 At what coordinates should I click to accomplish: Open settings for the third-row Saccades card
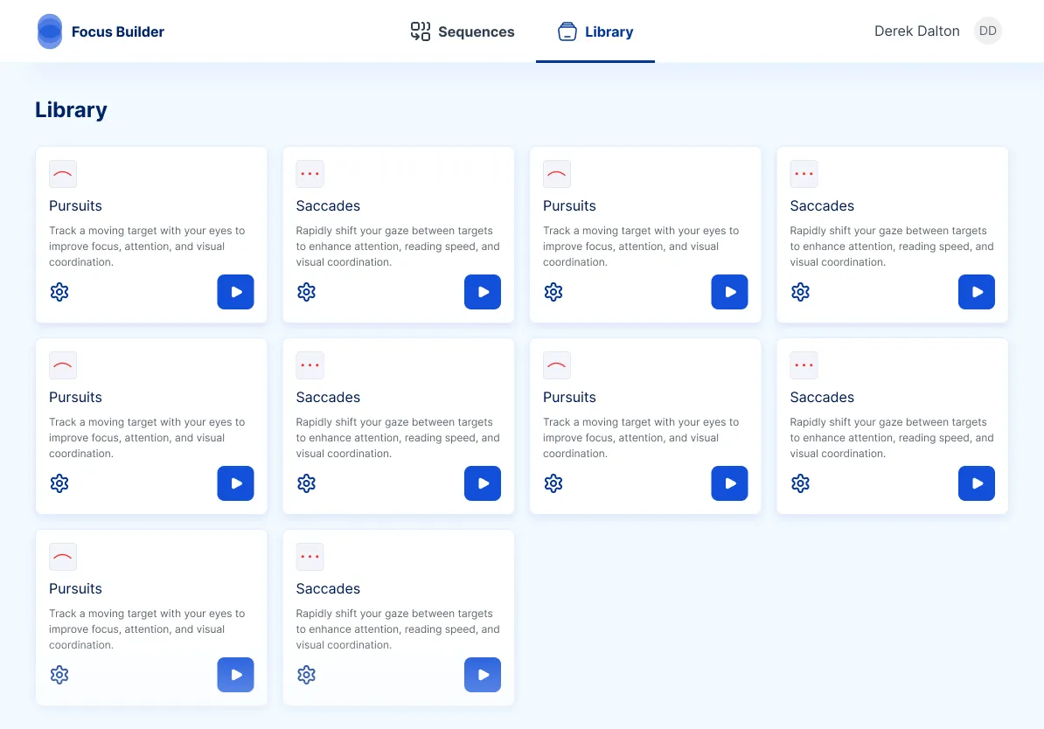coord(306,674)
